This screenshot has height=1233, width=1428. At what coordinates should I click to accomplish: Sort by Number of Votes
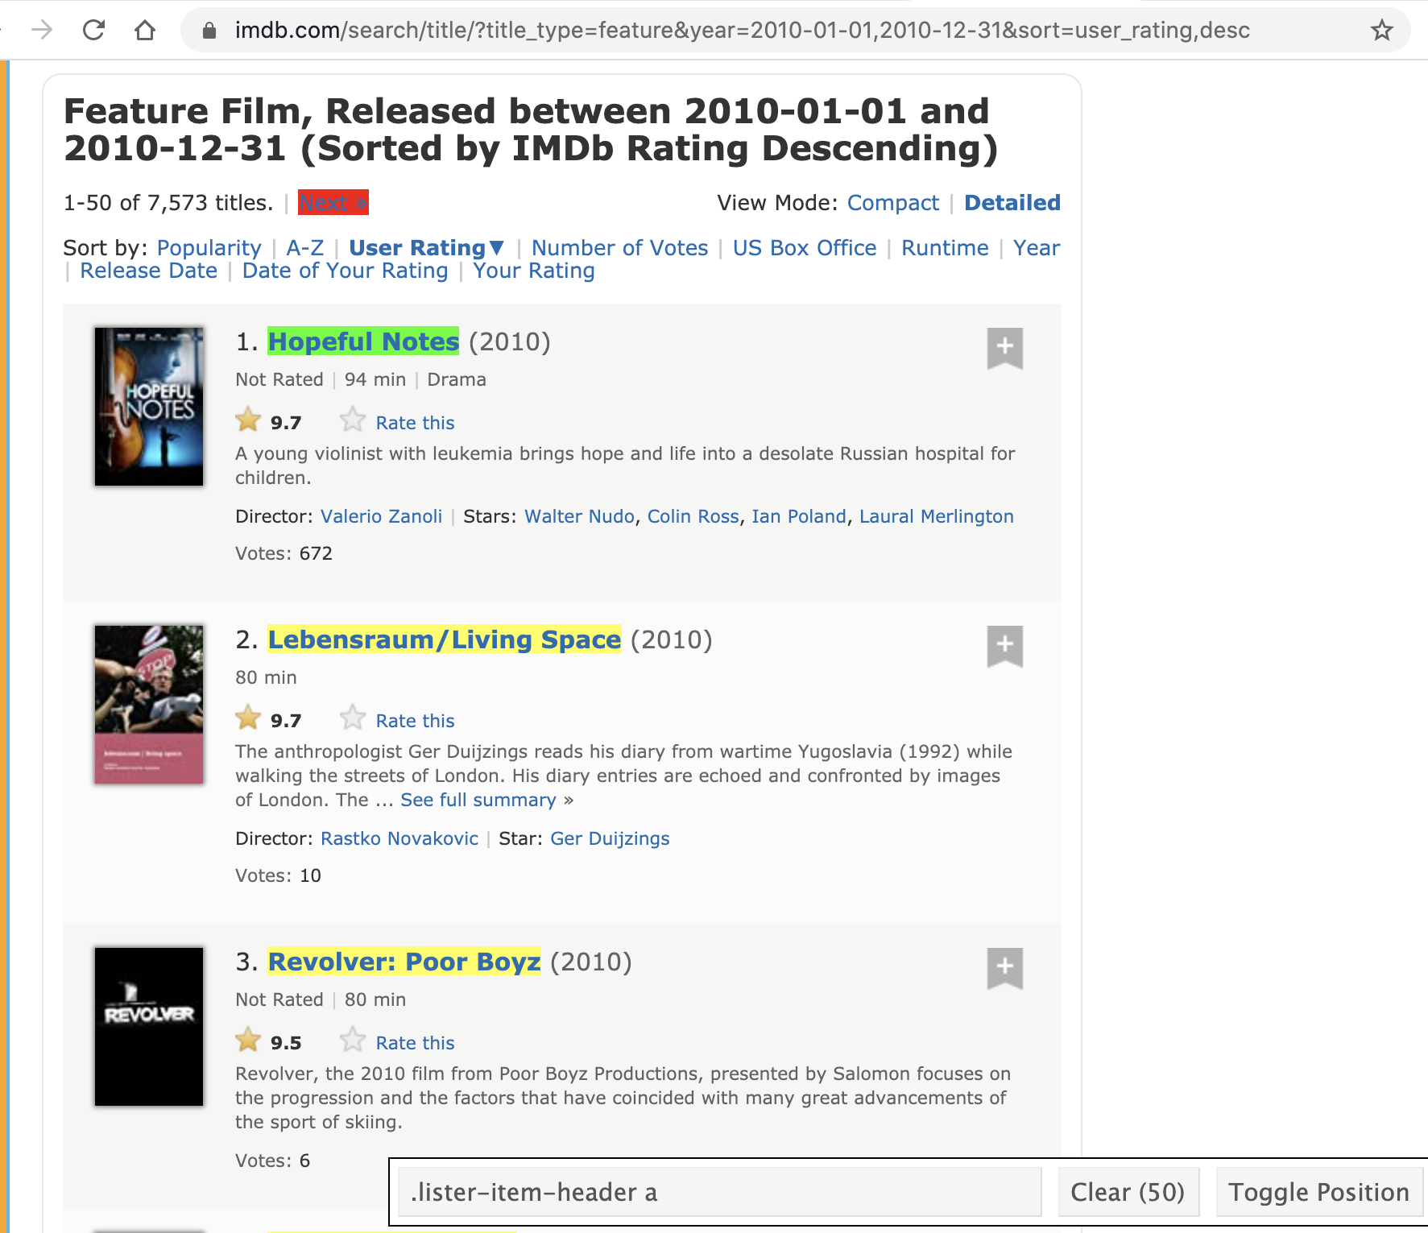(x=619, y=248)
